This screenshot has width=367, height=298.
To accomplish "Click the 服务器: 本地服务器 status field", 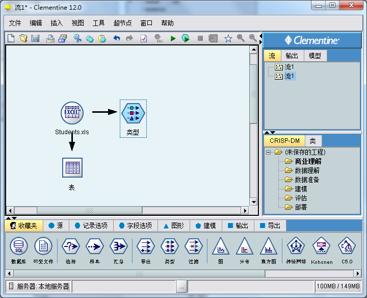I will click(x=39, y=286).
